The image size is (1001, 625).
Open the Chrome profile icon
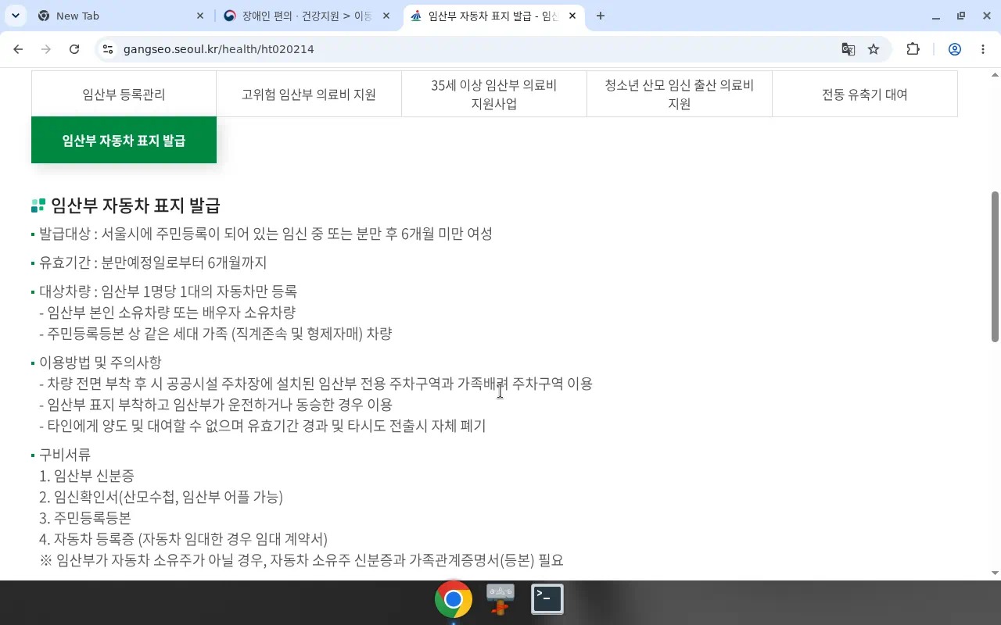click(x=954, y=49)
